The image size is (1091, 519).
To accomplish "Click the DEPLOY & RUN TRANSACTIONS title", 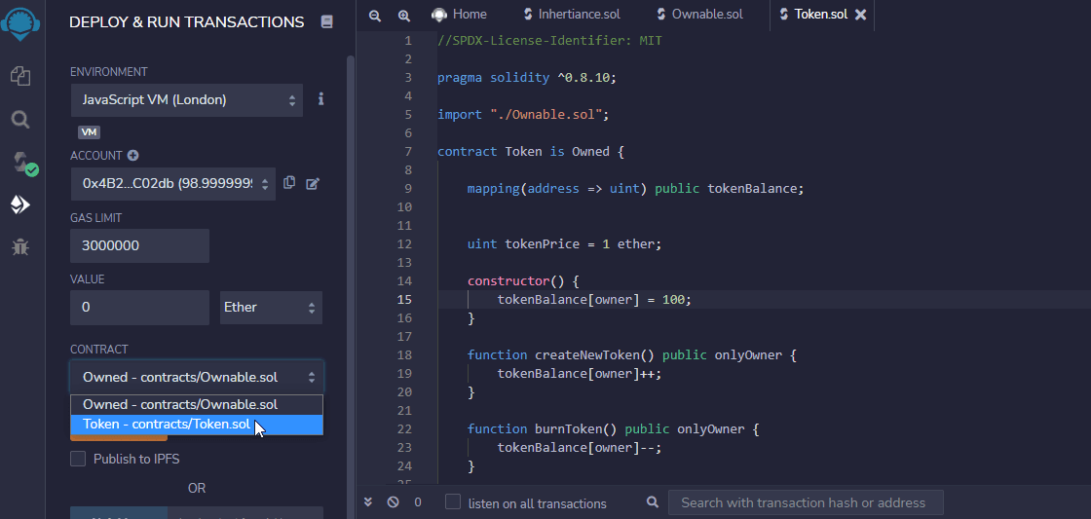I will (186, 22).
